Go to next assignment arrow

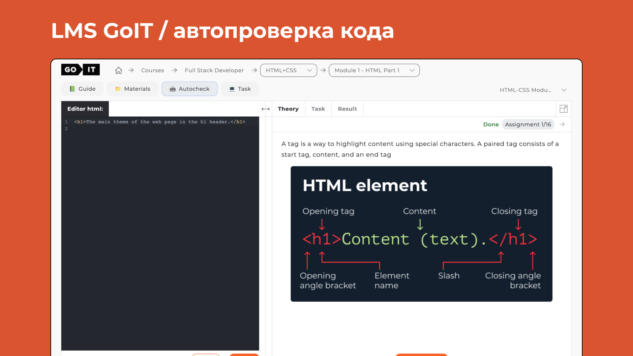coord(562,124)
